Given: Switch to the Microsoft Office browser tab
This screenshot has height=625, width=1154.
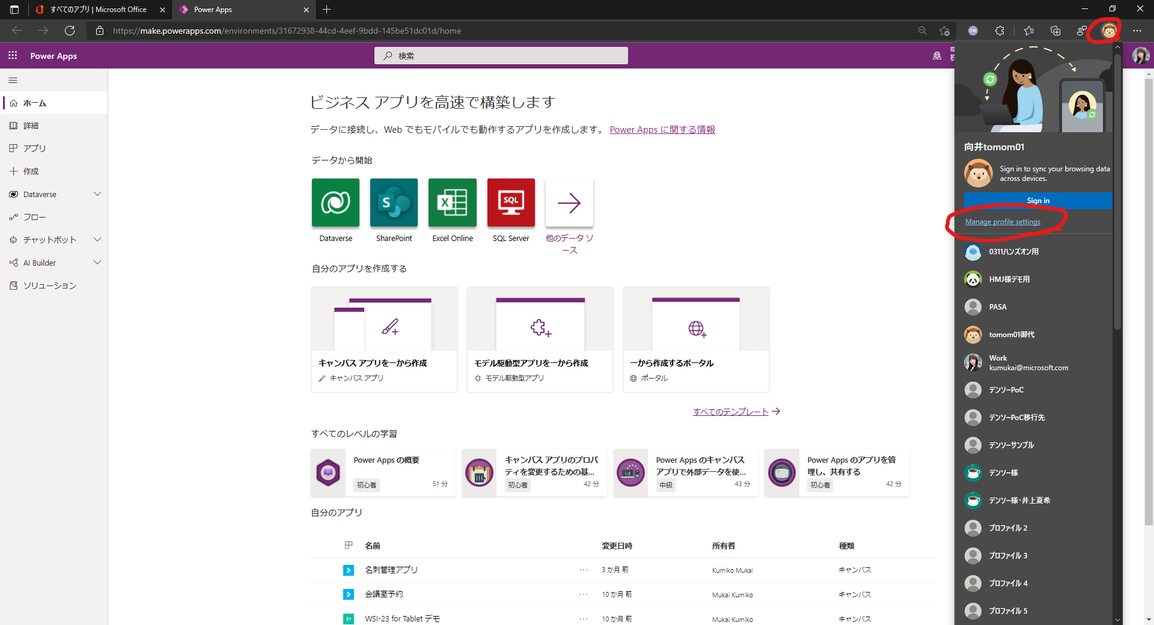Looking at the screenshot, I should (99, 10).
